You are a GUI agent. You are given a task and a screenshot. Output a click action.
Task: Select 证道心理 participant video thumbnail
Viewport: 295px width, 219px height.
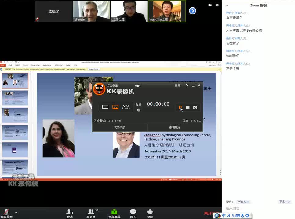pos(129,11)
